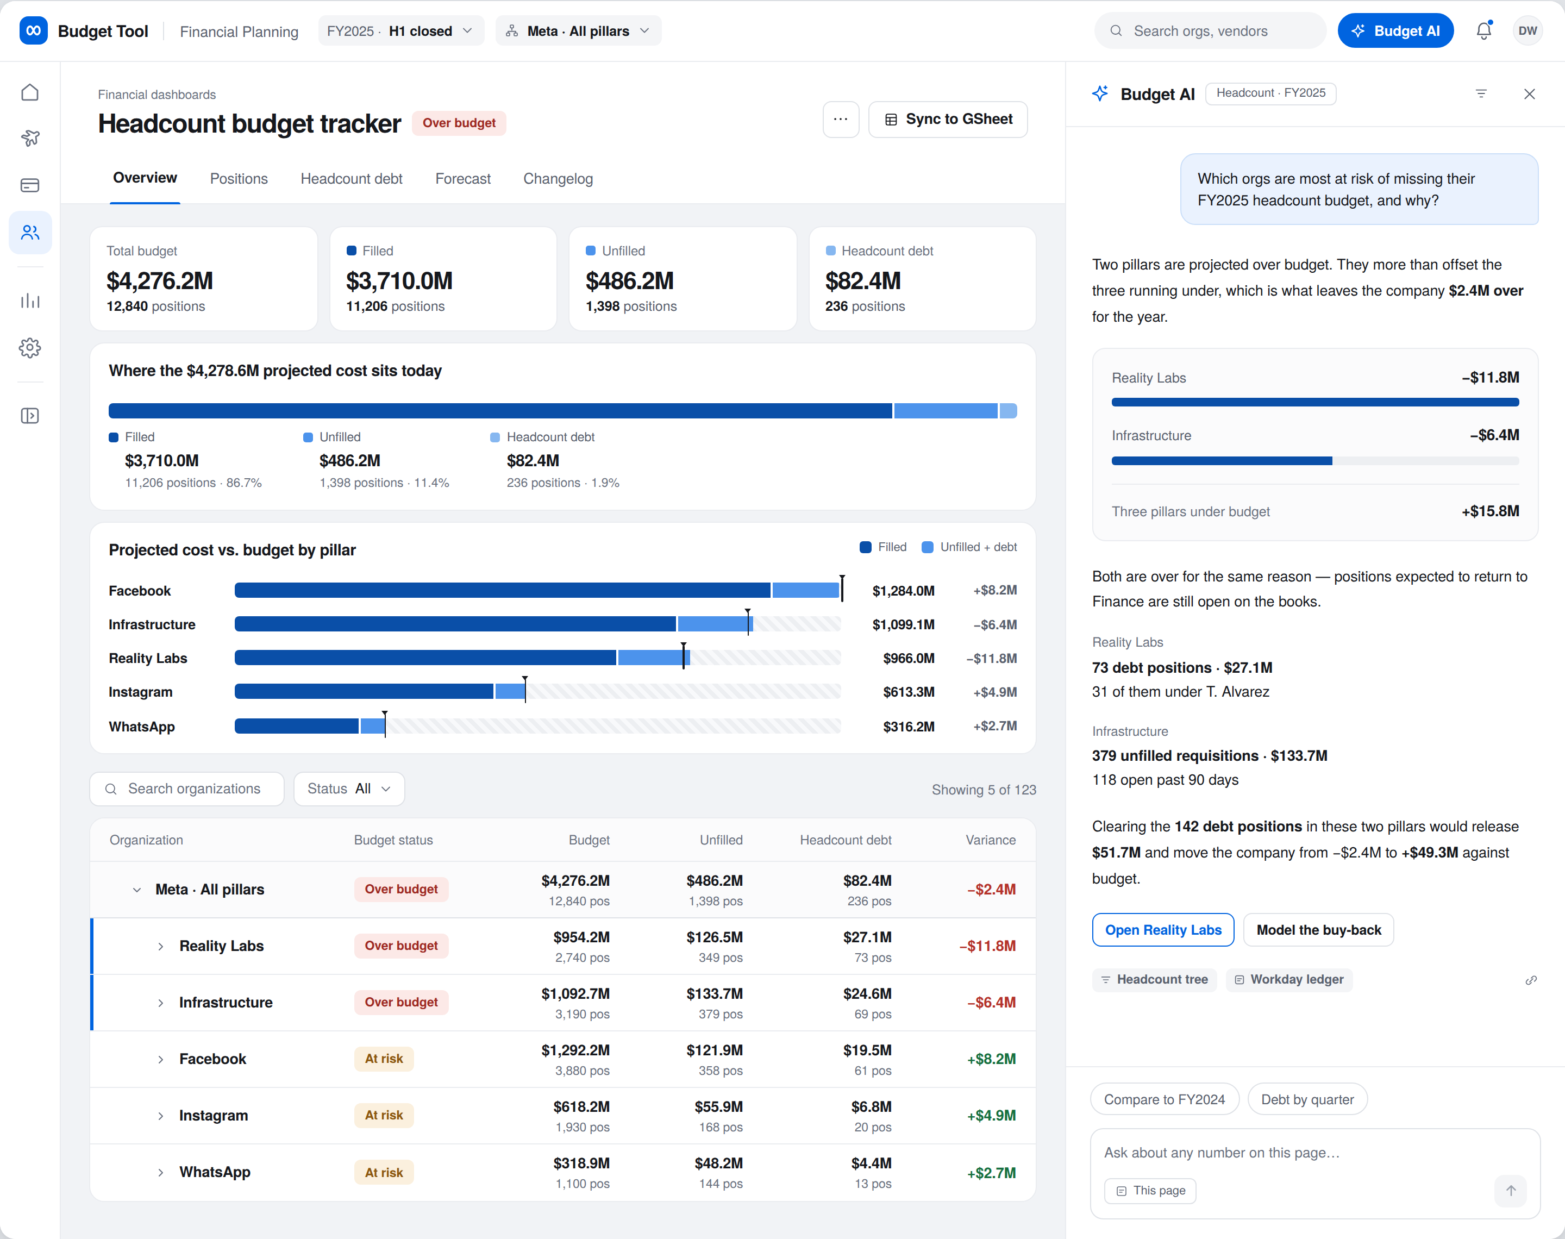Open the DW user avatar

(x=1528, y=30)
